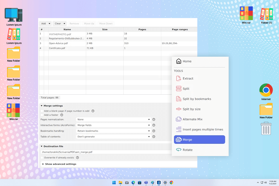The image size is (279, 186).
Task: Open the Recycle Bin icon
Action: (x=266, y=128)
